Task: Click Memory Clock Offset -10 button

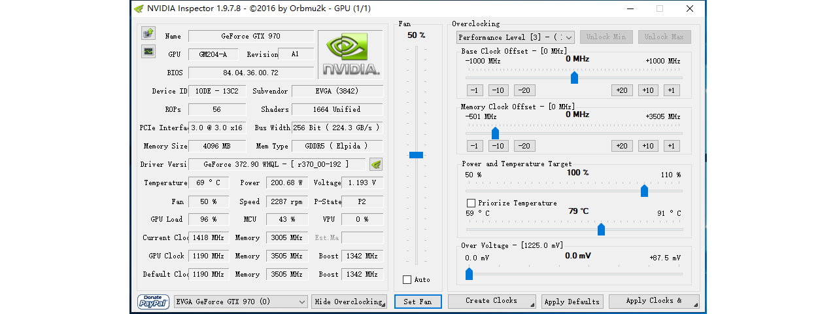Action: (498, 146)
